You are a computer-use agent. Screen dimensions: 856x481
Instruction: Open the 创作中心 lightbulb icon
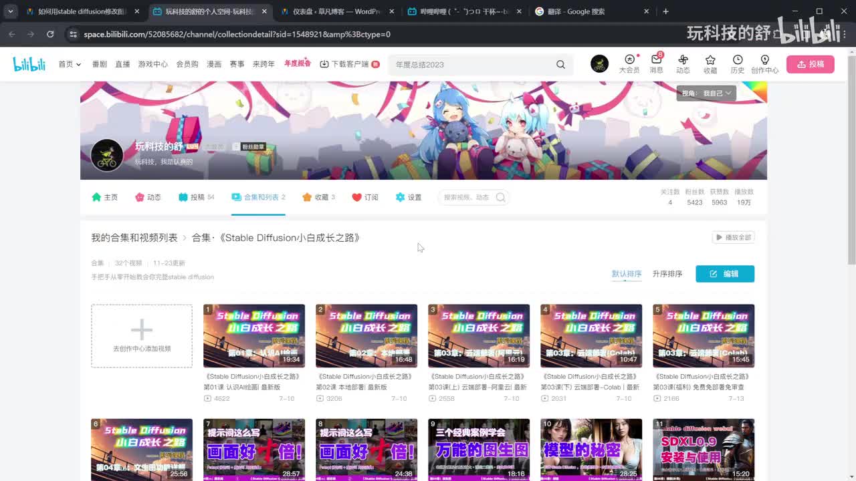point(764,60)
